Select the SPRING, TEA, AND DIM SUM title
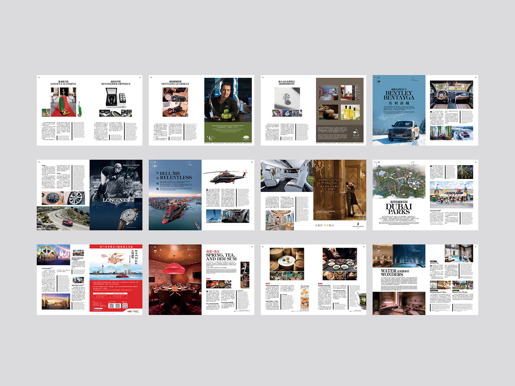Image resolution: width=515 pixels, height=386 pixels. (x=221, y=257)
